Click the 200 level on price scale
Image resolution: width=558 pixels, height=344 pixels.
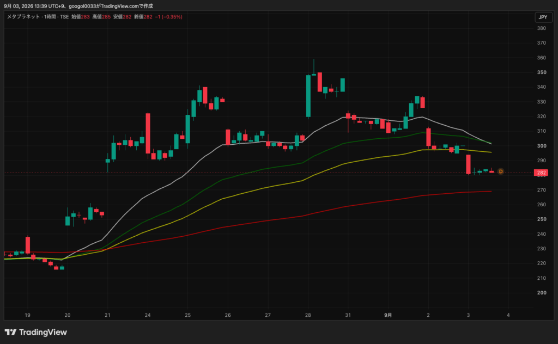[542, 292]
